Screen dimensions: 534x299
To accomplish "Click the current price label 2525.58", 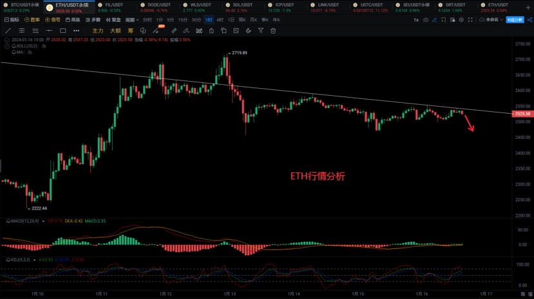I will point(522,114).
